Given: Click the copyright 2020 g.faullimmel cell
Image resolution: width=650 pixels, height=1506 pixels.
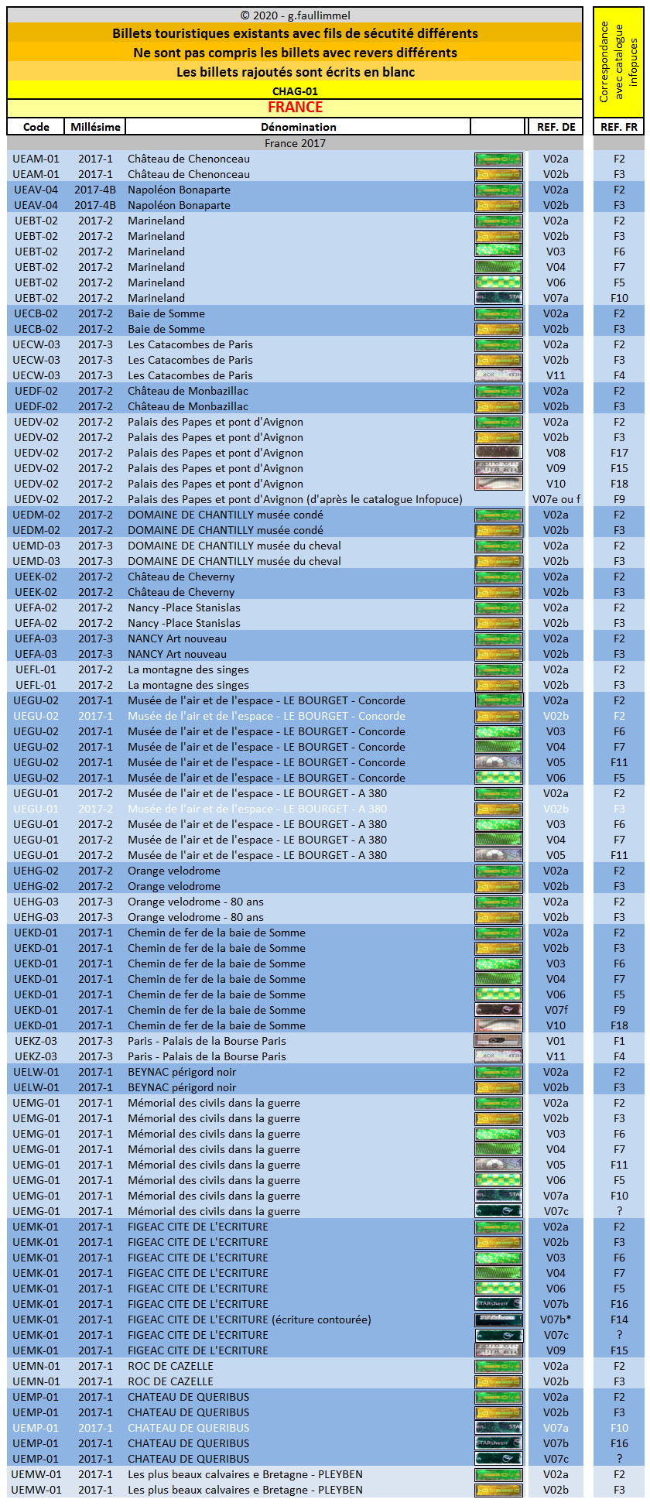Looking at the screenshot, I should tap(295, 15).
